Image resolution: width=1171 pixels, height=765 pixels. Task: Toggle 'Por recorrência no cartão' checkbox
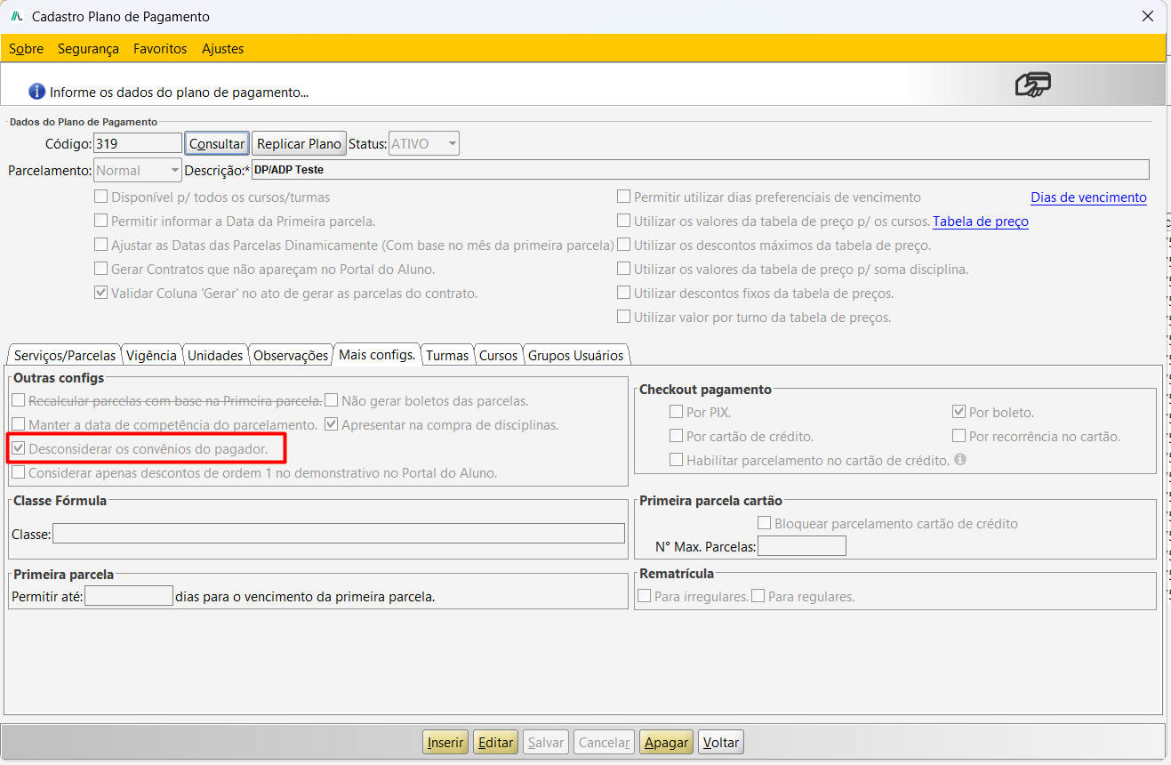[959, 437]
